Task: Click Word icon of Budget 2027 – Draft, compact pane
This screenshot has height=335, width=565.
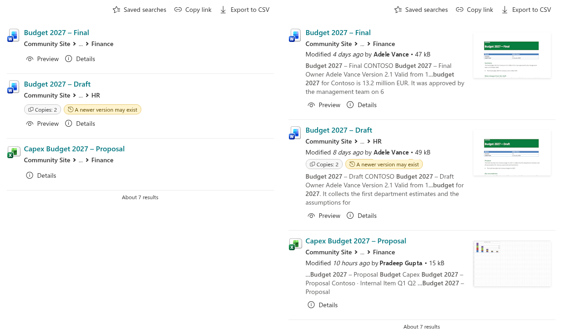Action: (14, 87)
